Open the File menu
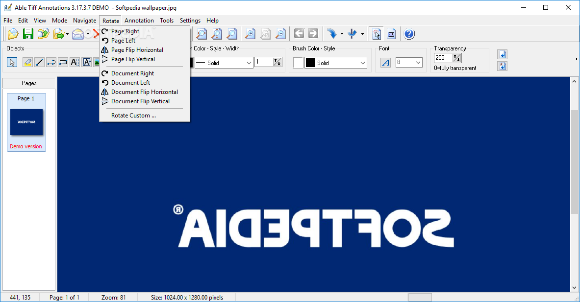Image resolution: width=580 pixels, height=302 pixels. [8, 20]
